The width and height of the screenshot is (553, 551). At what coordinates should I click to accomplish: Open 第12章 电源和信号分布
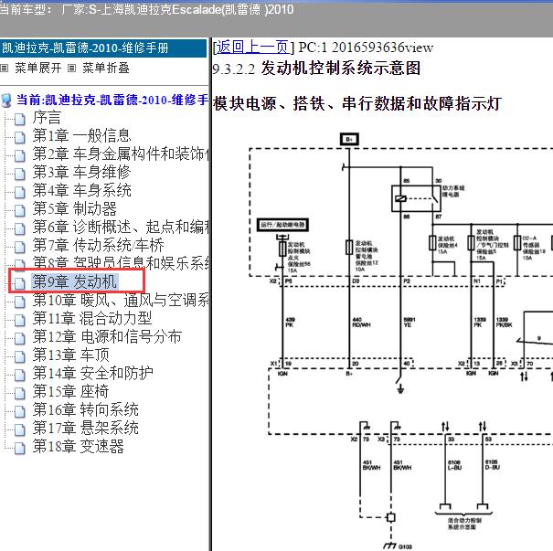pyautogui.click(x=107, y=336)
